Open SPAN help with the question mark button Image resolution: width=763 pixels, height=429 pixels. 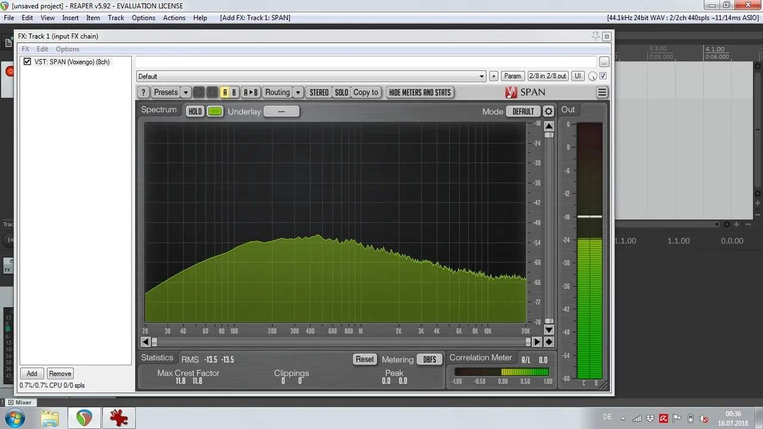point(143,92)
